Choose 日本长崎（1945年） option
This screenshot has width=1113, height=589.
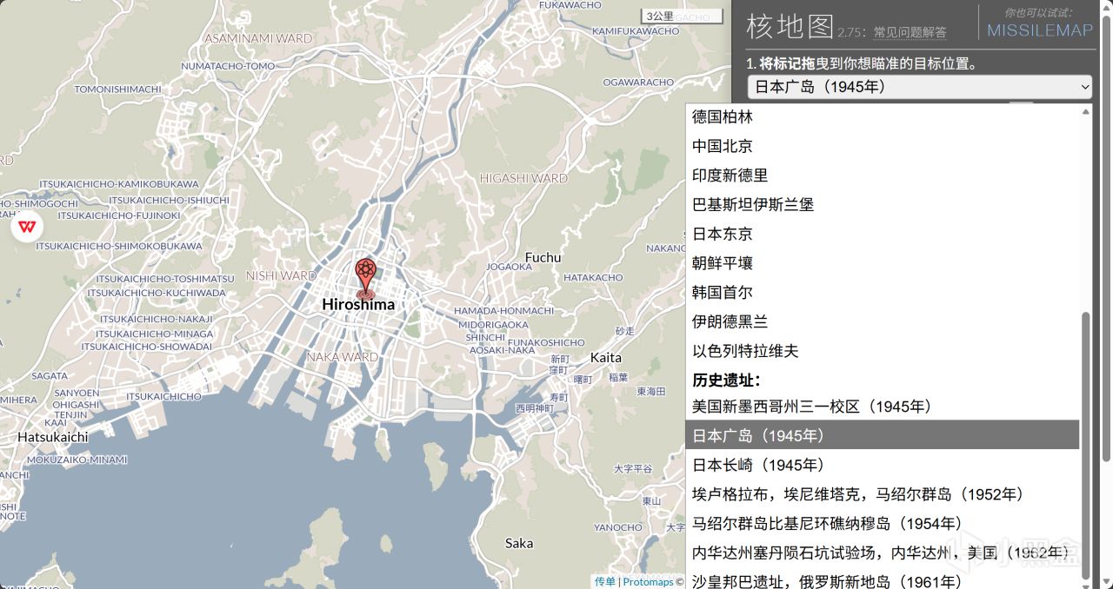pos(882,465)
